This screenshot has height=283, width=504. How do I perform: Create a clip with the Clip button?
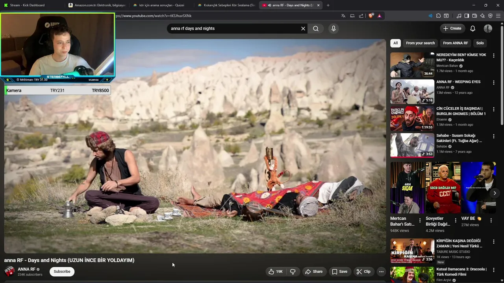(363, 272)
